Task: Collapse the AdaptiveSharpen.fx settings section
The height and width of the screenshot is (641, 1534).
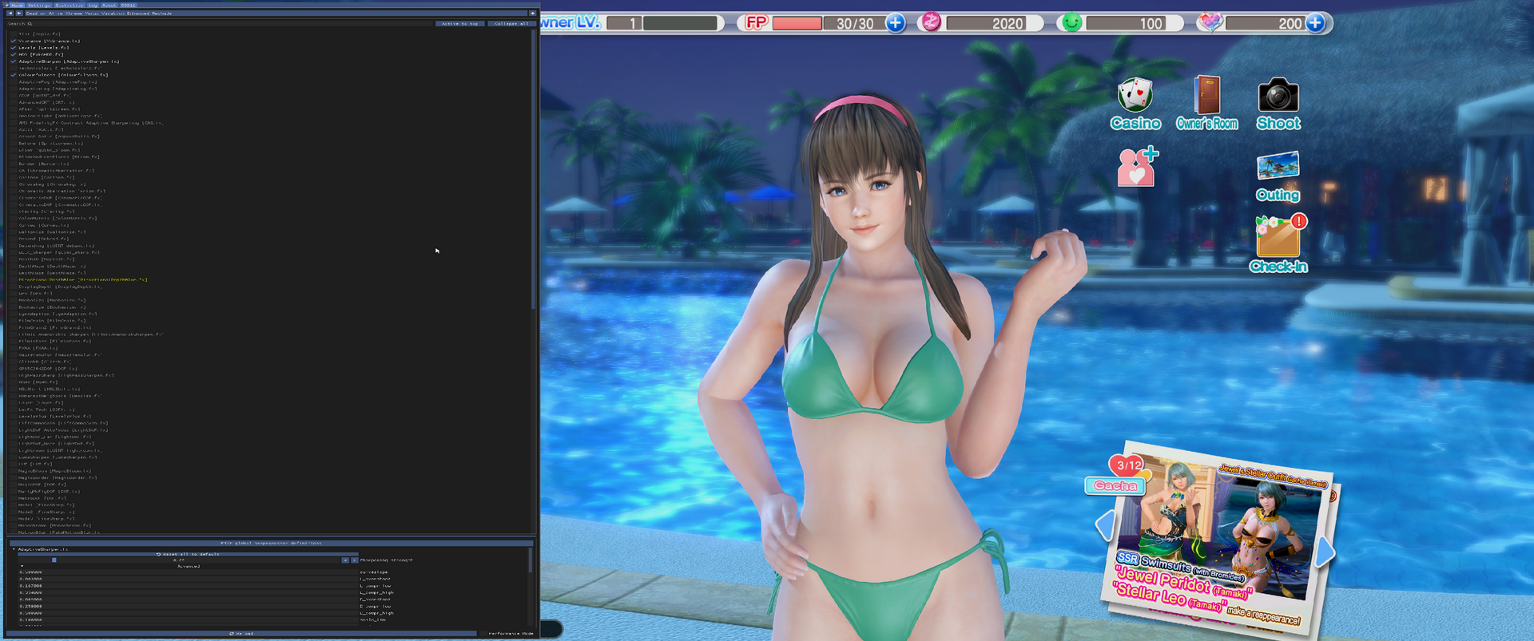Action: click(14, 549)
